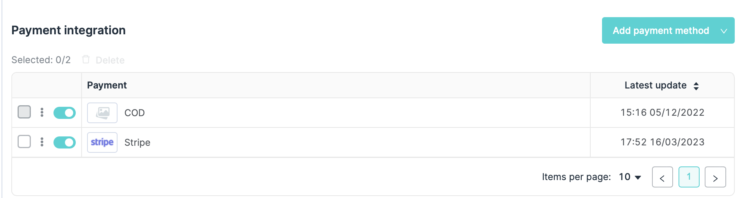The width and height of the screenshot is (741, 198).
Task: Open the Stripe row three-dot menu
Action: click(x=42, y=142)
